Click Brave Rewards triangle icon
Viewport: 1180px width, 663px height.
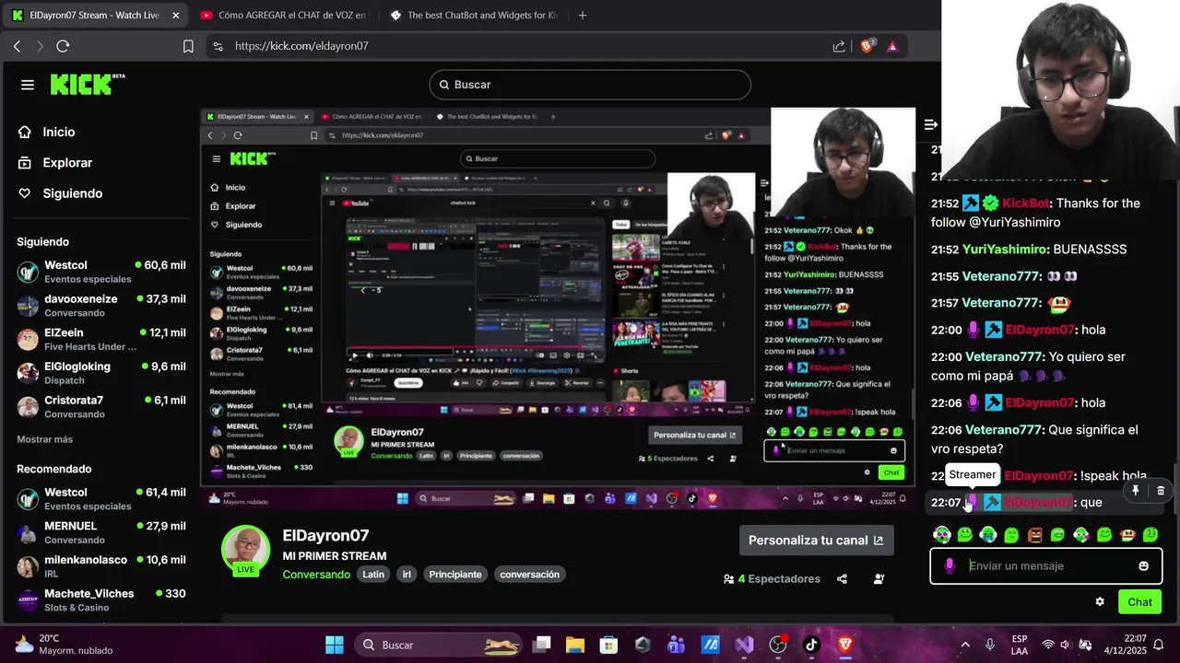(892, 46)
